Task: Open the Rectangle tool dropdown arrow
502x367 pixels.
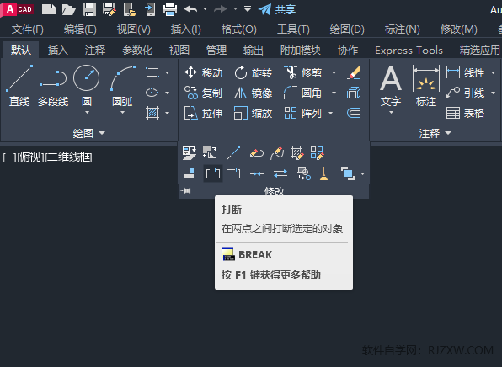Action: [167, 73]
